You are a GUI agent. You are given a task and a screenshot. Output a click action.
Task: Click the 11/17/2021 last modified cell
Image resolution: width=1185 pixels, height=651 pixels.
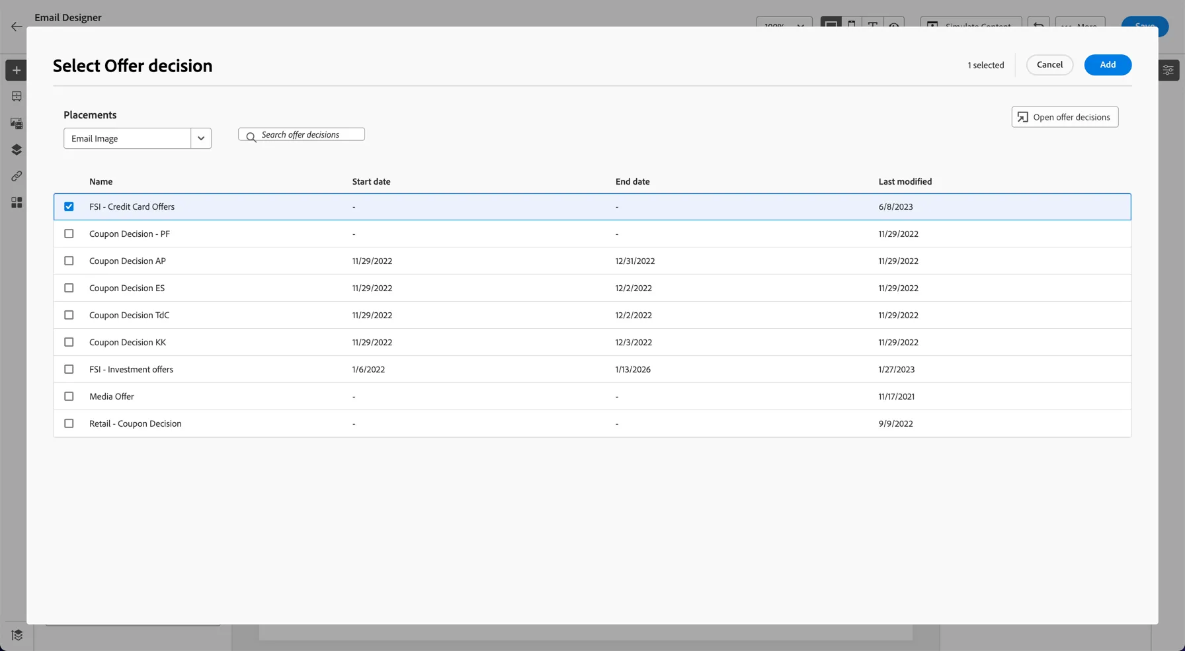pyautogui.click(x=896, y=396)
